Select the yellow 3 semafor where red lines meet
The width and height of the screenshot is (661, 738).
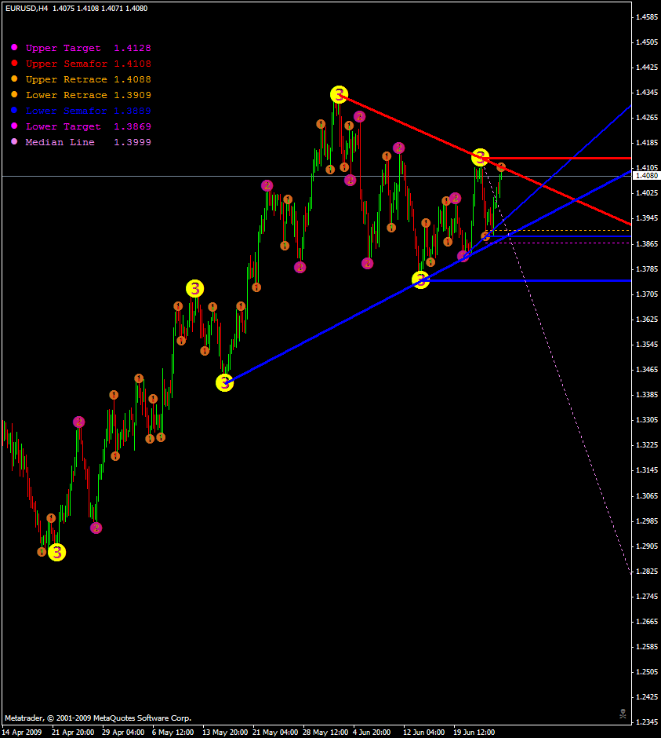[480, 157]
